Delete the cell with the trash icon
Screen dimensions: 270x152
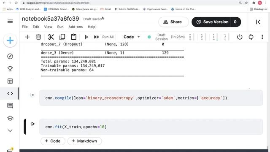pos(38,37)
